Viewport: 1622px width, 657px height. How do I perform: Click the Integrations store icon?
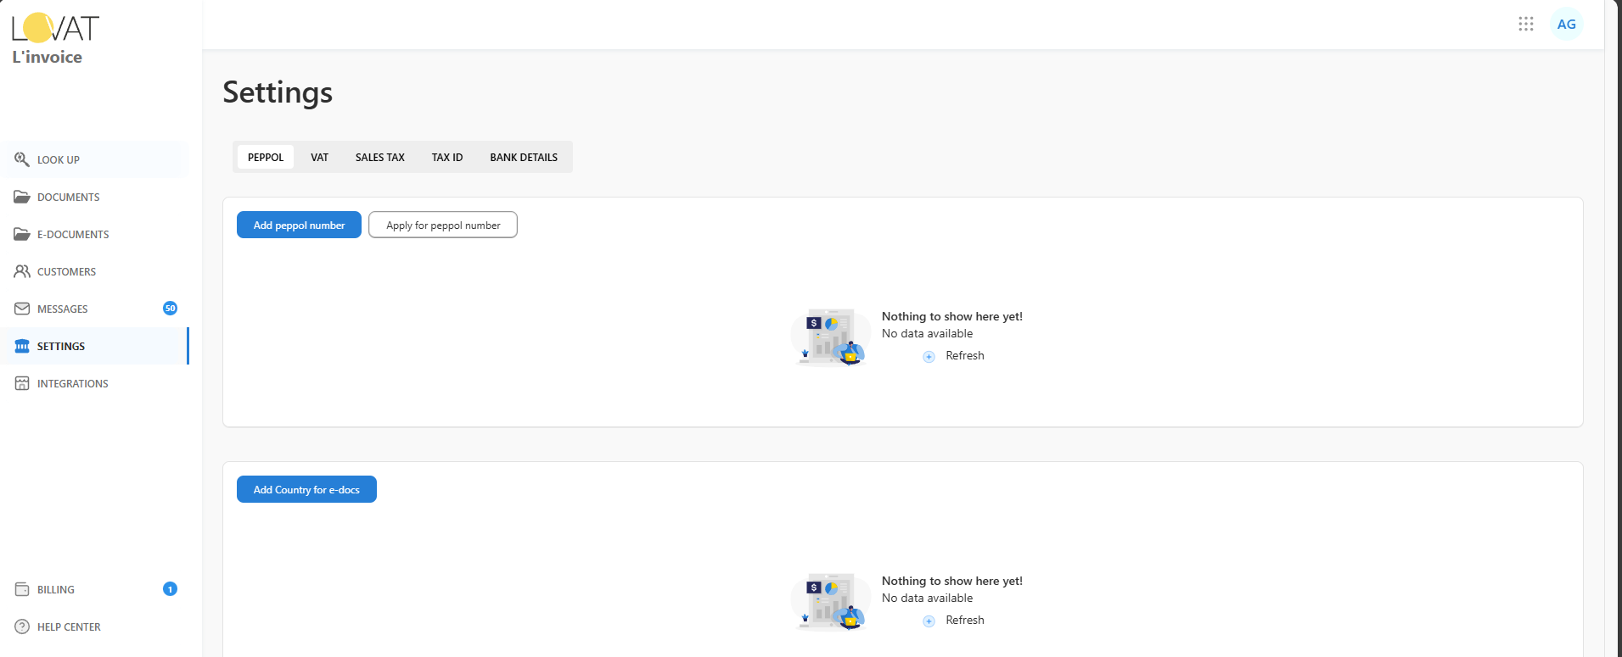(22, 383)
